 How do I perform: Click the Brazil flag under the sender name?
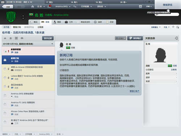[68, 48]
